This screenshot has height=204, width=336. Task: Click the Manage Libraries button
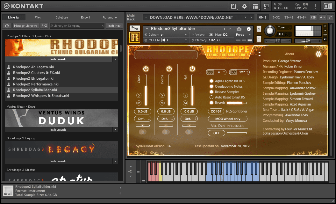[26, 26]
